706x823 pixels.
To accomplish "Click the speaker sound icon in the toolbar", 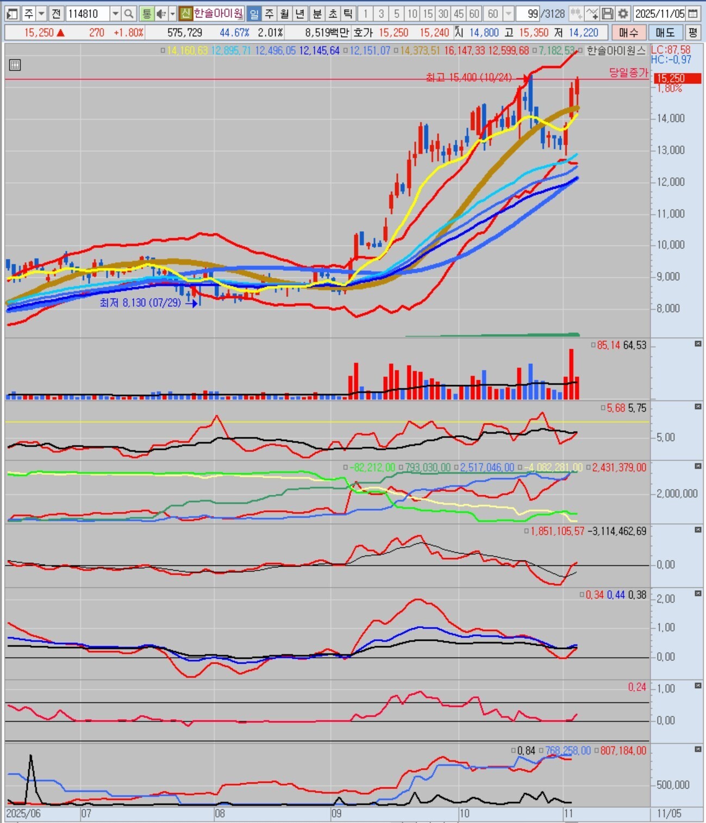I will (x=161, y=14).
